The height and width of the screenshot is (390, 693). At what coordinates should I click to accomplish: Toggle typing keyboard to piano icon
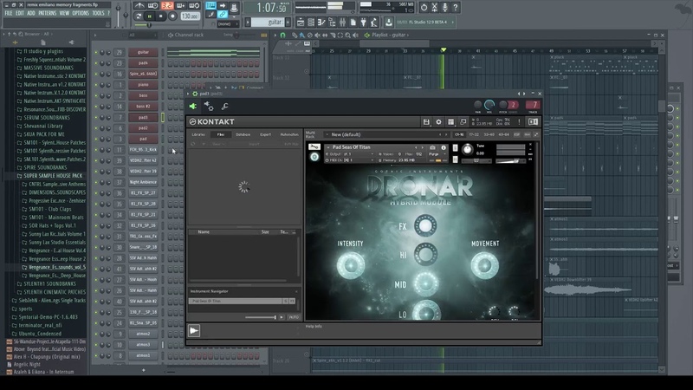(210, 6)
